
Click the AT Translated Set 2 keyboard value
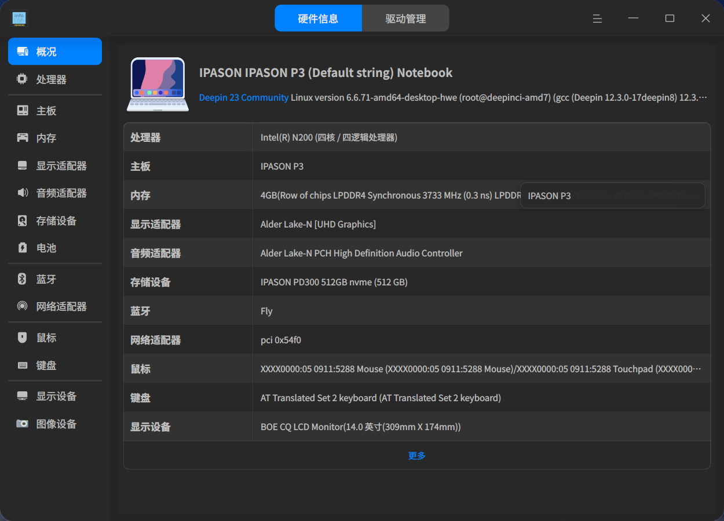click(x=381, y=398)
